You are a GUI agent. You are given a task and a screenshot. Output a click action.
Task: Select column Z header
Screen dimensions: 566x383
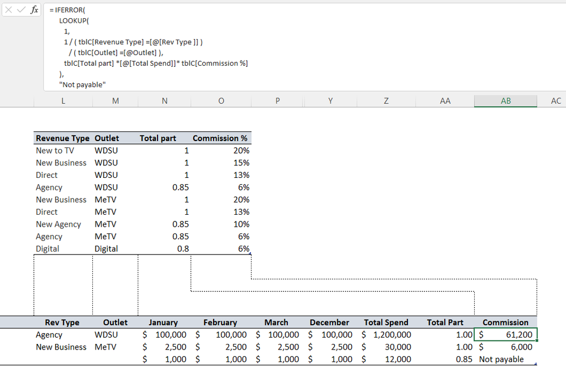coord(386,101)
